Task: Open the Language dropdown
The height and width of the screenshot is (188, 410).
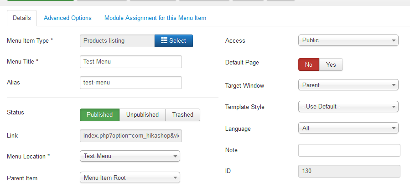Action: pos(348,129)
